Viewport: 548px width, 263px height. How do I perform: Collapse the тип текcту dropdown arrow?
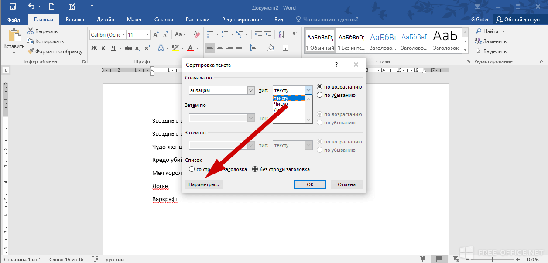[x=308, y=90]
